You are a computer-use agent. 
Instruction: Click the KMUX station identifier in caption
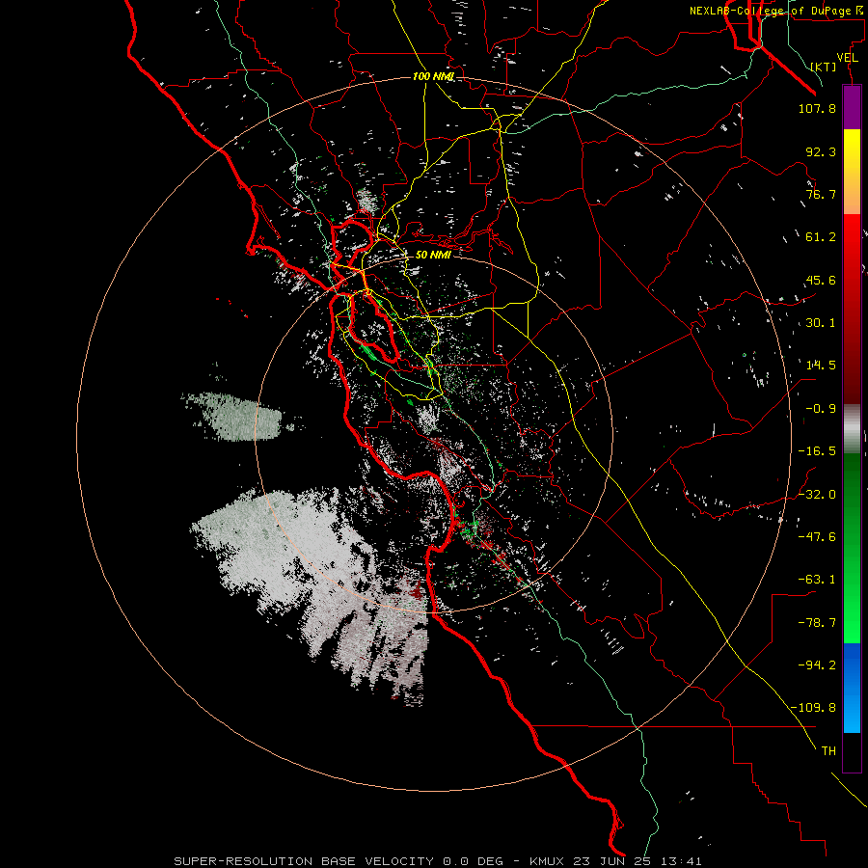(x=548, y=861)
